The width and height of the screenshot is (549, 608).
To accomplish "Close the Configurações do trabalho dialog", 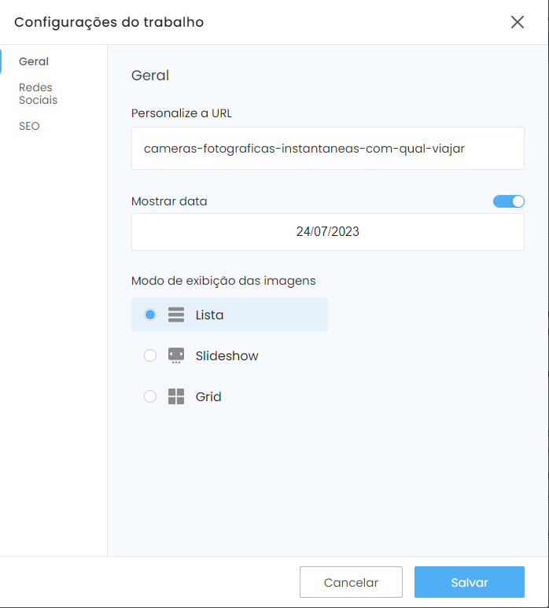I will tap(518, 22).
